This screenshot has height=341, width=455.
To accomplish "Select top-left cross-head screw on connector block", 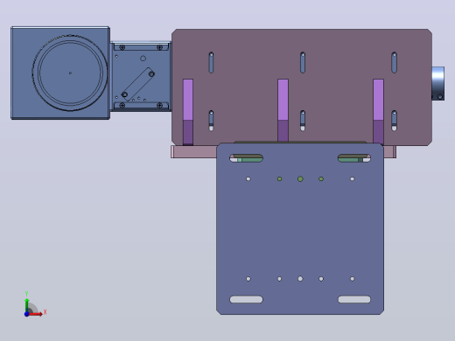I will [x=122, y=47].
